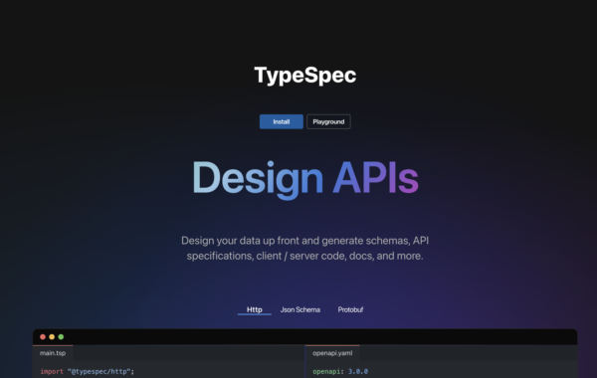
Task: Click the yellow dot in code window
Action: pyautogui.click(x=52, y=337)
